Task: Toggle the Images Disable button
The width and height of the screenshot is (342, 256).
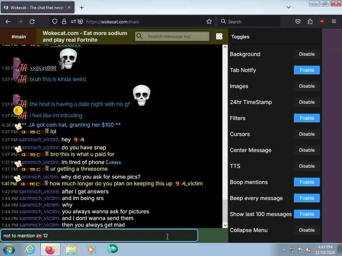Action: click(x=307, y=86)
